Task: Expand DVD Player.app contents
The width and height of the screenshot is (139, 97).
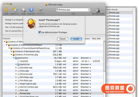Action: pyautogui.click(x=16, y=77)
